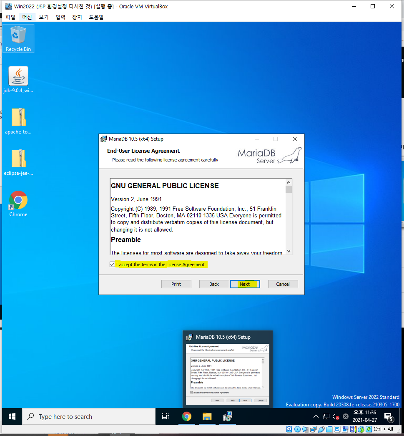
Task: Click the license scrollbar down arrow
Action: tap(289, 251)
